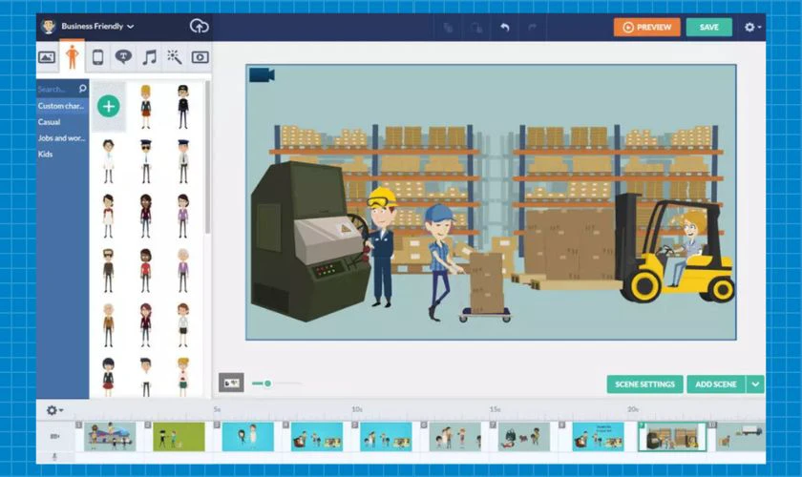The width and height of the screenshot is (802, 477).
Task: Pick the woman in purple cardigan, dark hair
Action: pyautogui.click(x=183, y=216)
